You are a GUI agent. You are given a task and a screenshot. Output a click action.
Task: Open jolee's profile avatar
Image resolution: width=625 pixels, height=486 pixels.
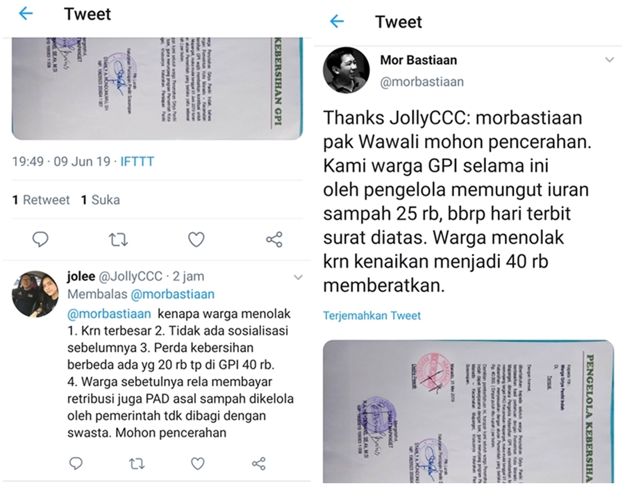coord(35,294)
